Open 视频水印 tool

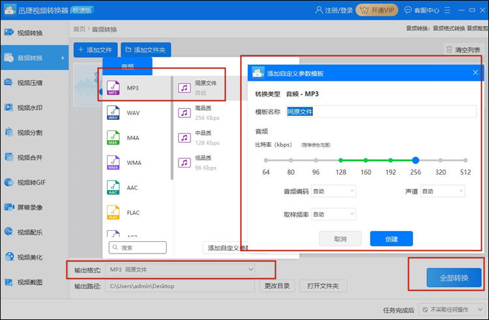pyautogui.click(x=35, y=108)
